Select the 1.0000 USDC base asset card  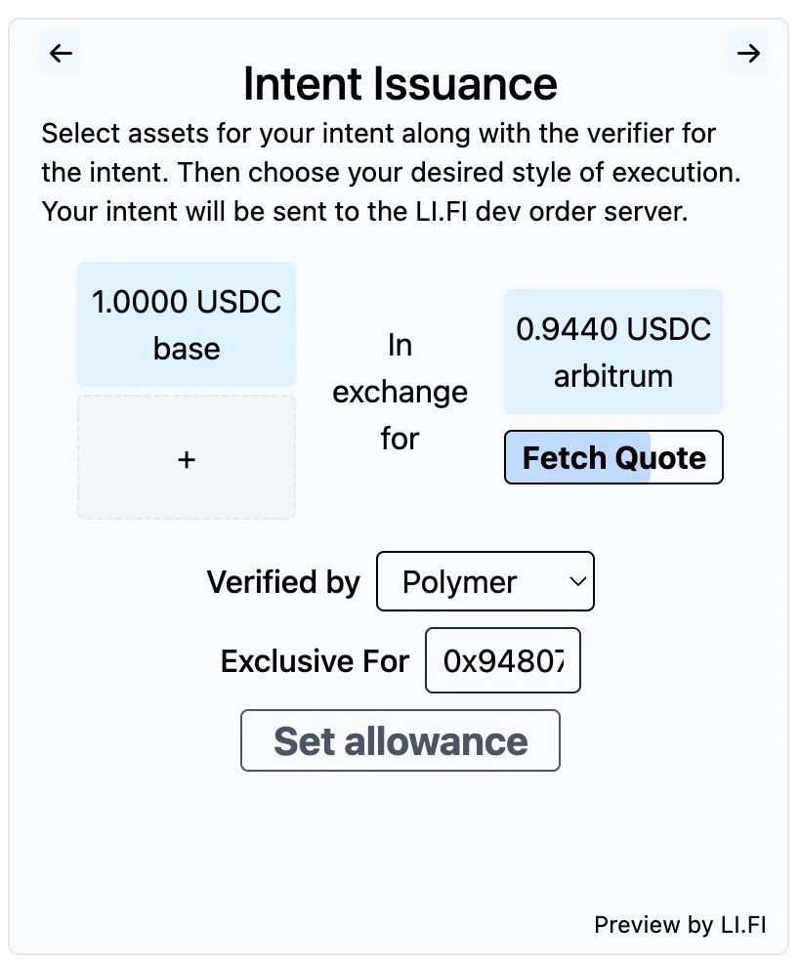186,323
